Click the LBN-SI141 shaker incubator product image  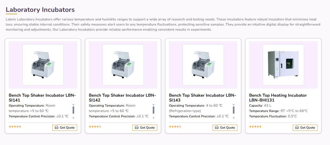point(43,65)
